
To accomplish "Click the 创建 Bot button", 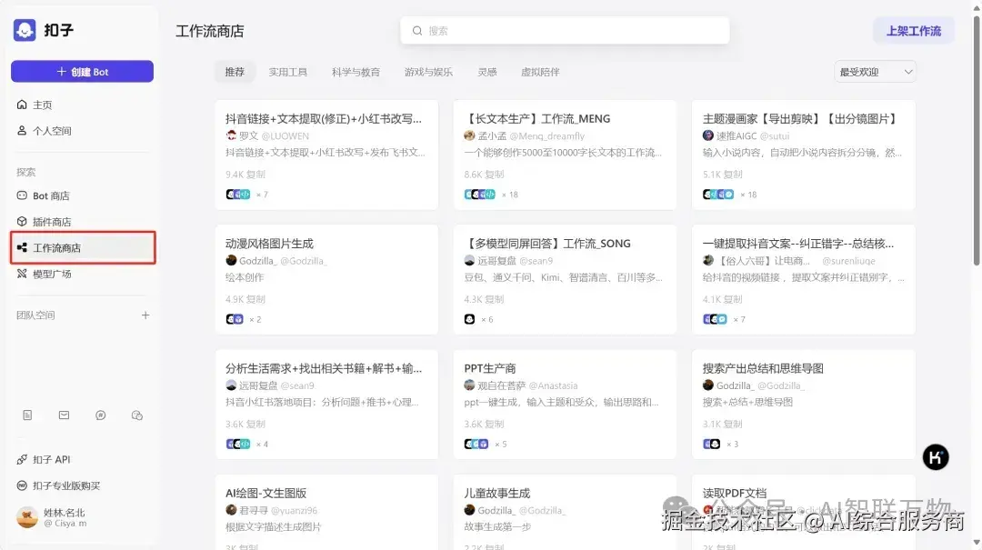I will pos(82,71).
